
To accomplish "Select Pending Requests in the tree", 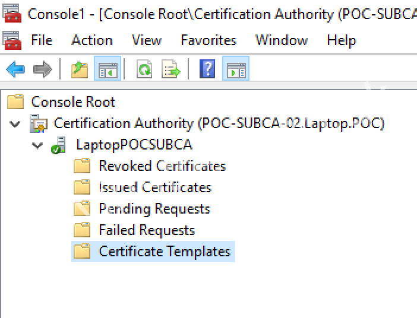I will coord(154,209).
